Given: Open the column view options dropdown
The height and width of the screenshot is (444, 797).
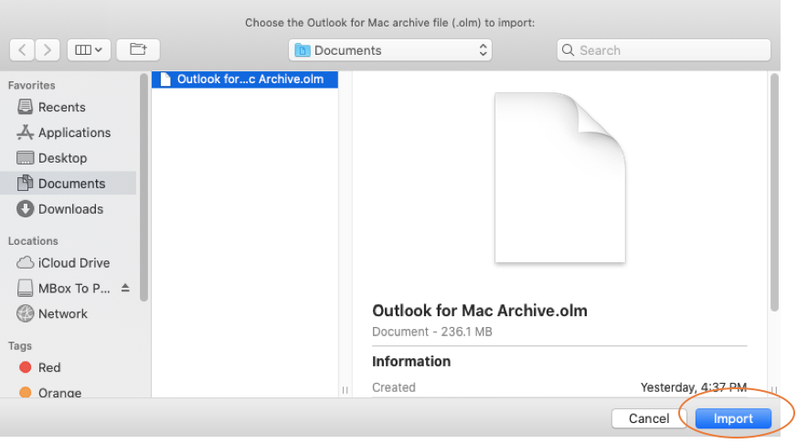Looking at the screenshot, I should [x=89, y=49].
